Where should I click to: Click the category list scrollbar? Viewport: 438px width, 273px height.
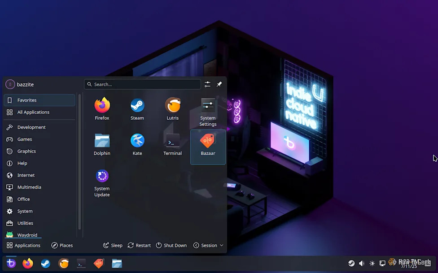(x=79, y=162)
